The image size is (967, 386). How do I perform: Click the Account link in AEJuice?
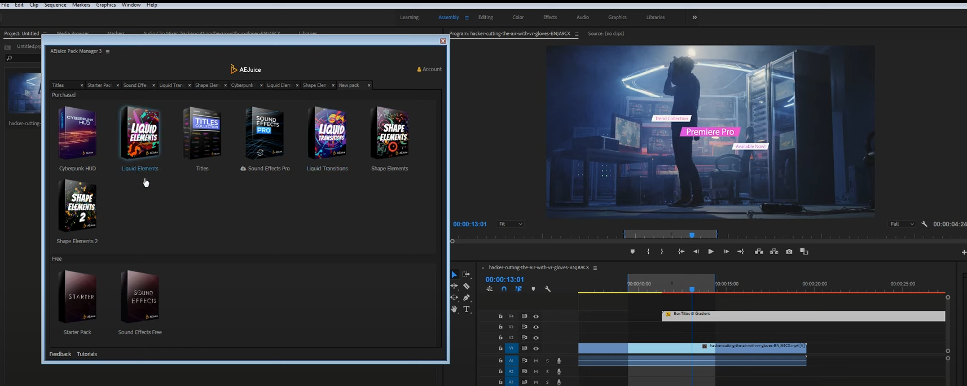tap(429, 69)
